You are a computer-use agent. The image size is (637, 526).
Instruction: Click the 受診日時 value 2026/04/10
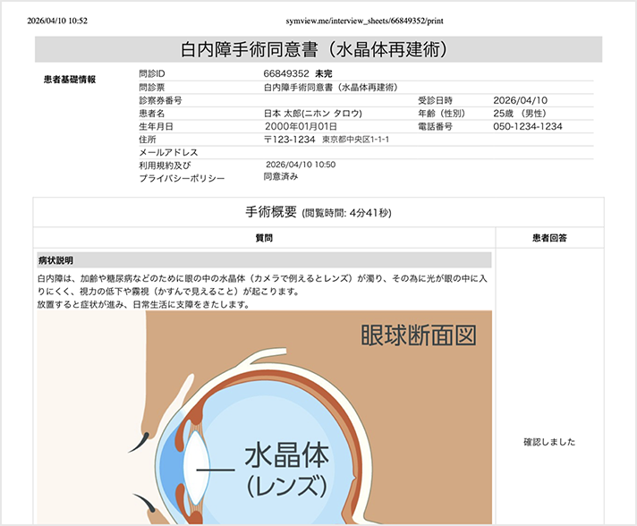[518, 100]
